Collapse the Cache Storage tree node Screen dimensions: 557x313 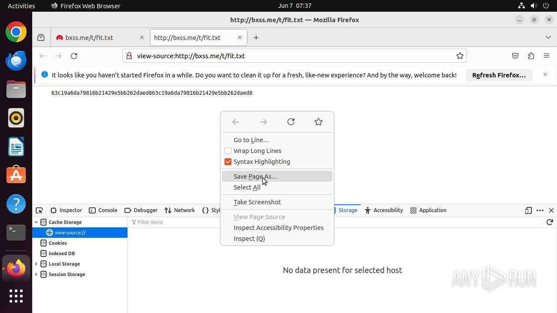pos(37,222)
